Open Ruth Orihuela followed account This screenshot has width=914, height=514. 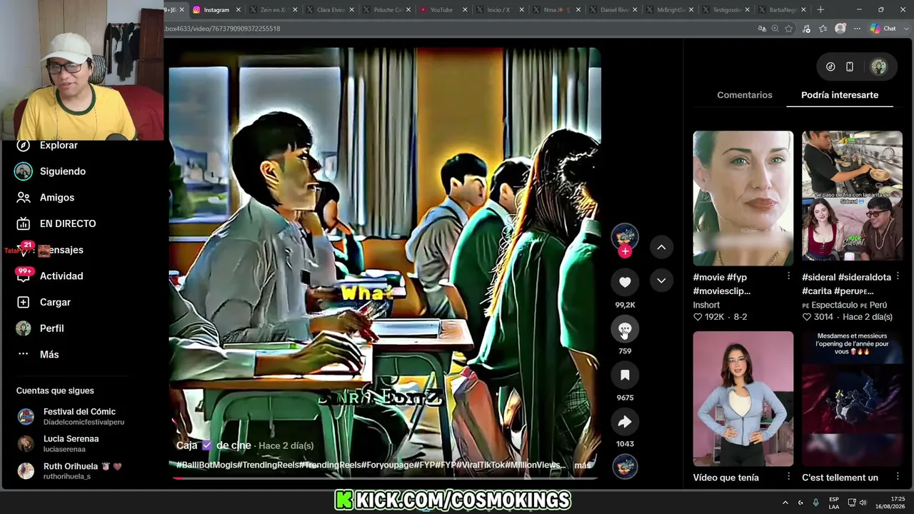tap(70, 470)
